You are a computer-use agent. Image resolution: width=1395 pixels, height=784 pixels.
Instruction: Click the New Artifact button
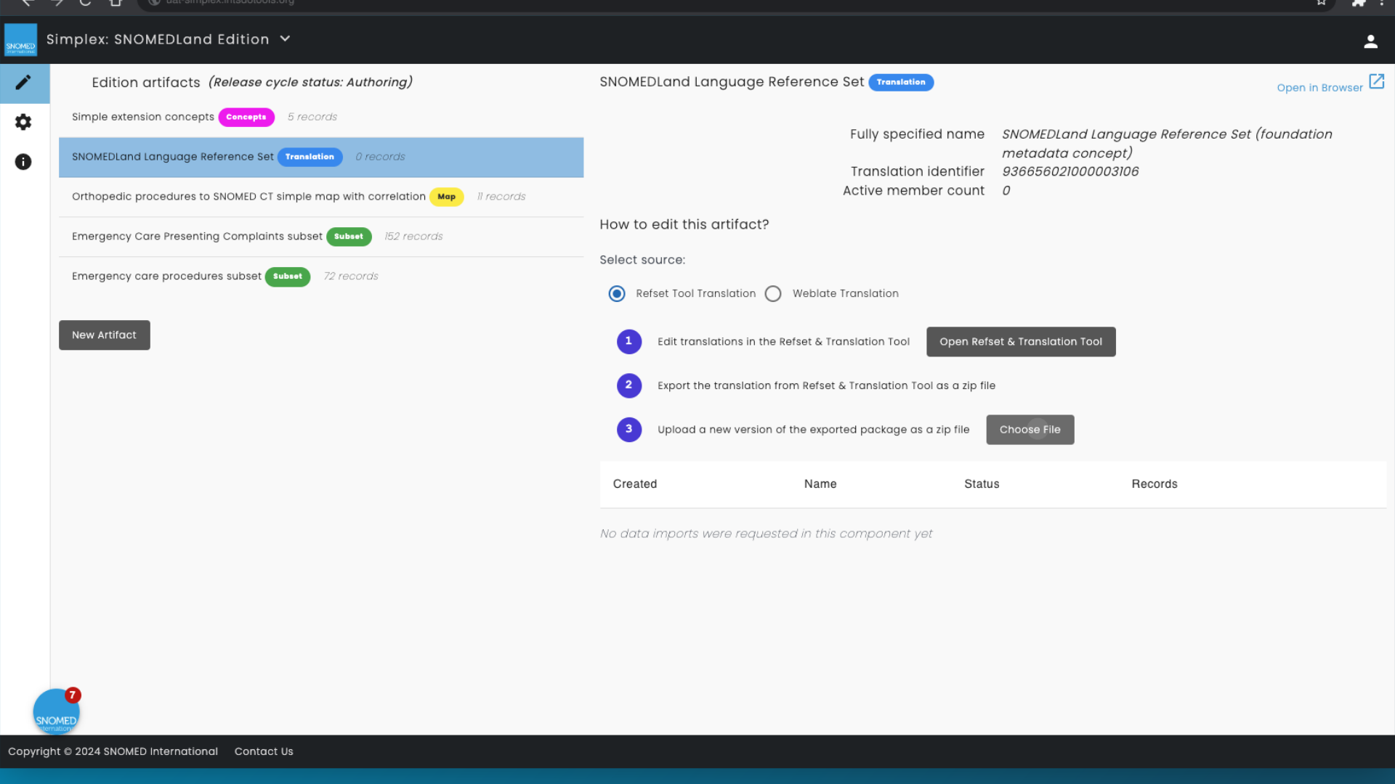coord(103,334)
